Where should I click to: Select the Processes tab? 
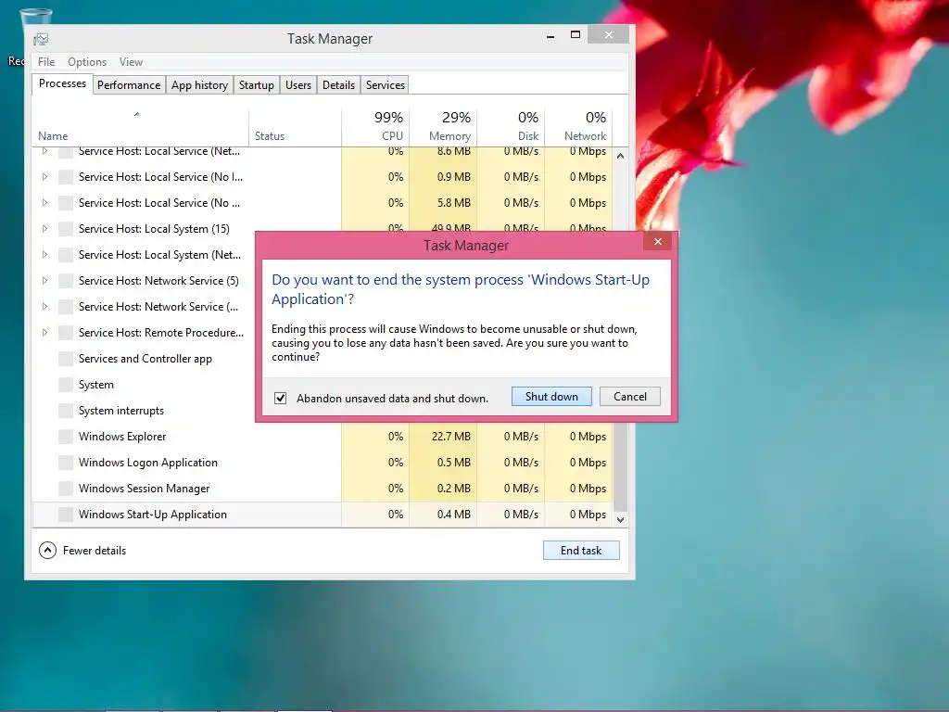[62, 83]
